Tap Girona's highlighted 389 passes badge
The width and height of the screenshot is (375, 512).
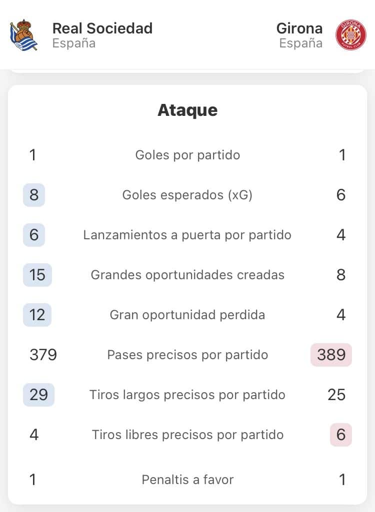pyautogui.click(x=331, y=355)
